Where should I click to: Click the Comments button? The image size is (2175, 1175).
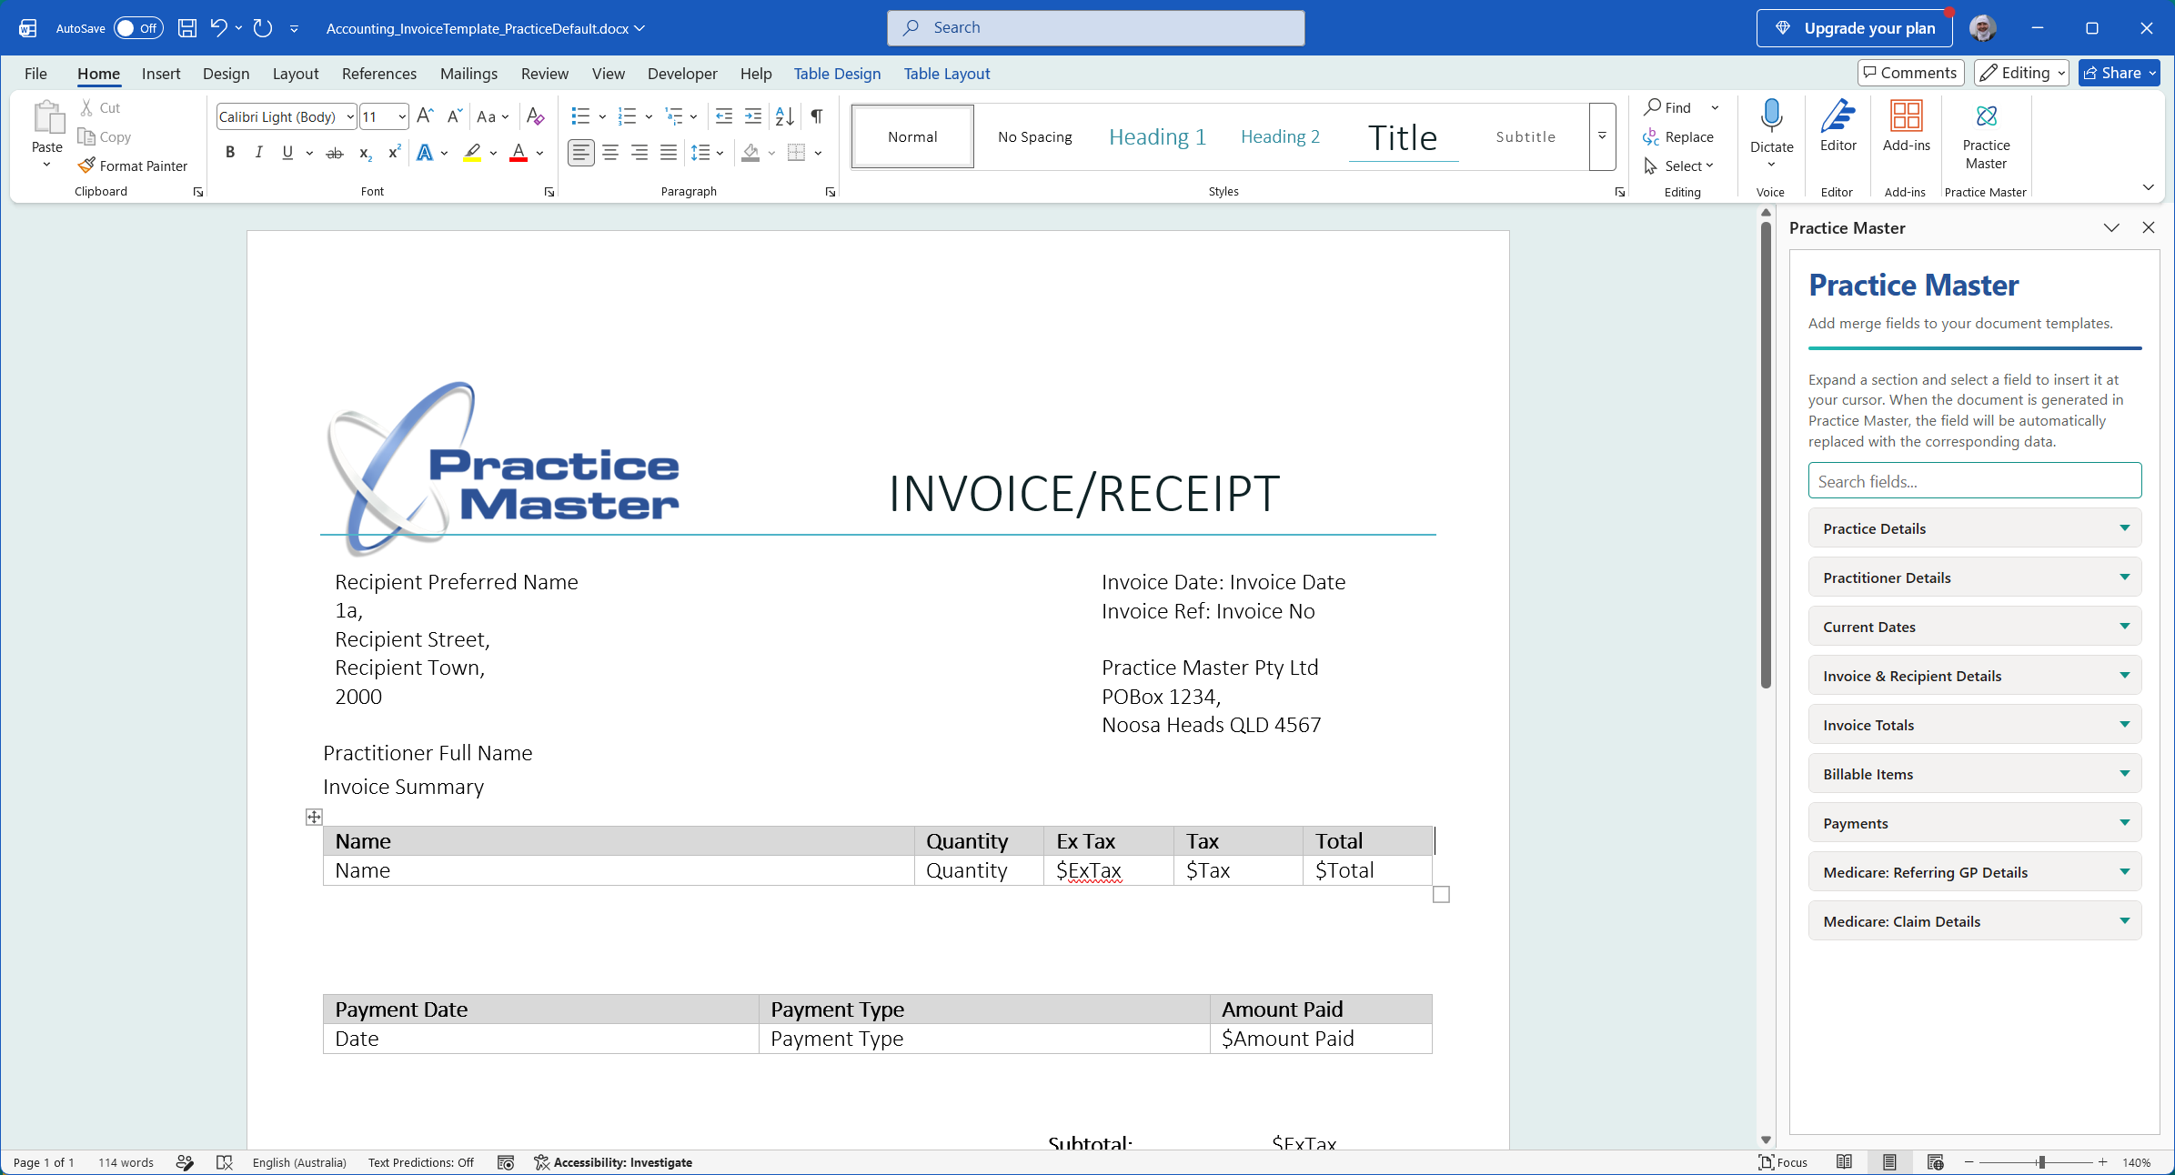tap(1910, 73)
